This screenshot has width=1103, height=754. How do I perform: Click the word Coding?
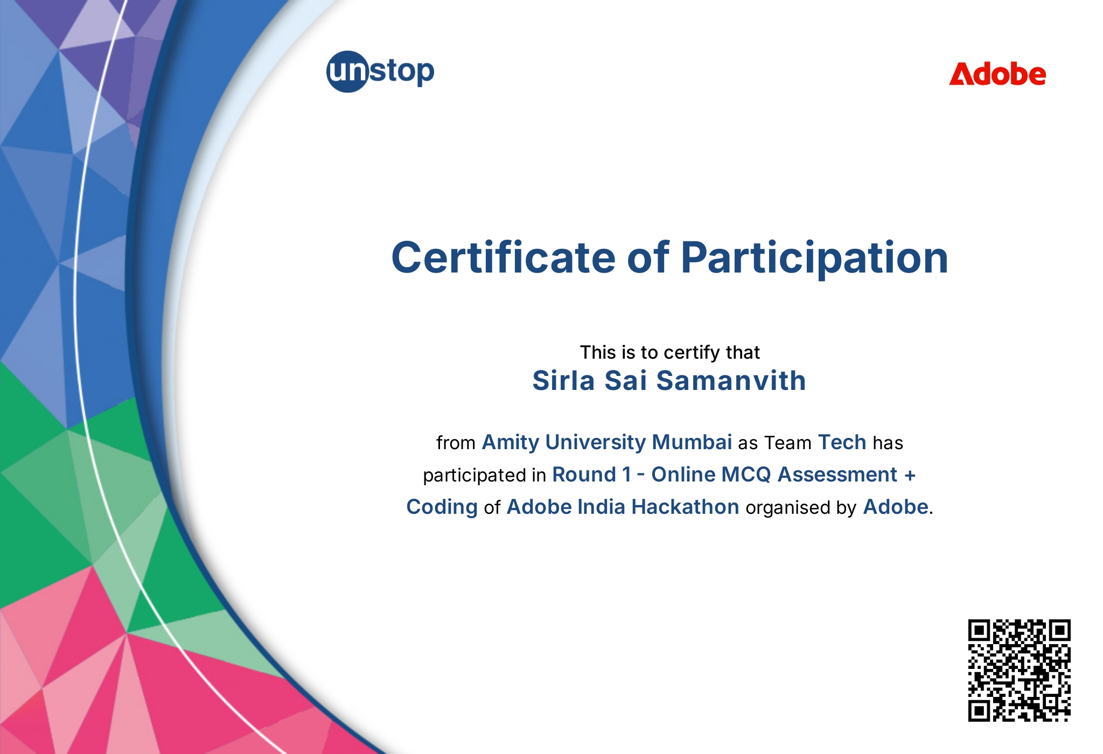442,507
